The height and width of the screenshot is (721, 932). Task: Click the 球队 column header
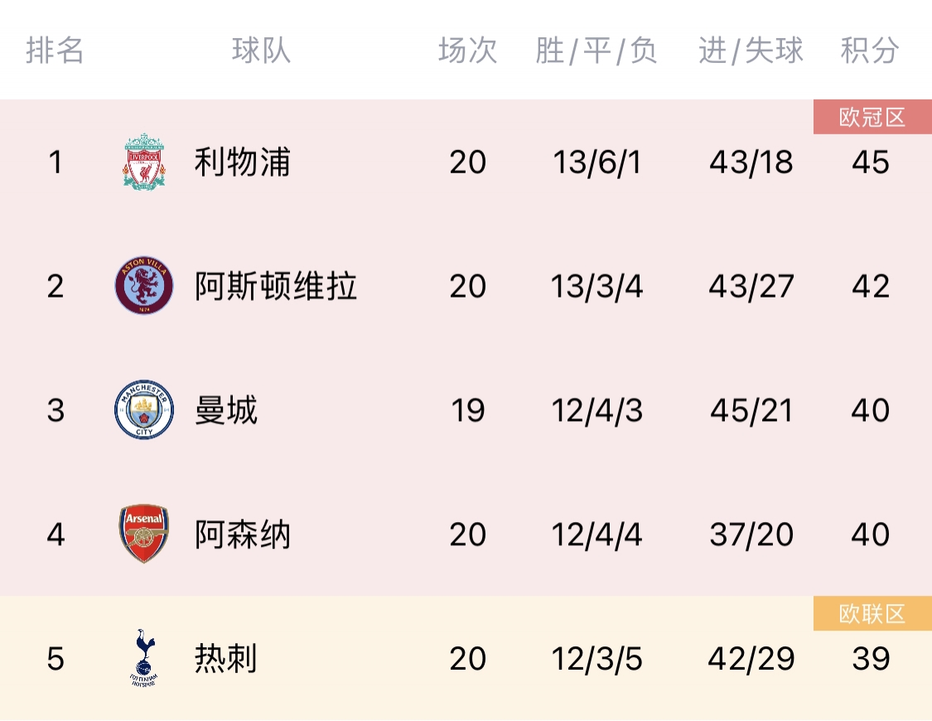click(x=262, y=50)
